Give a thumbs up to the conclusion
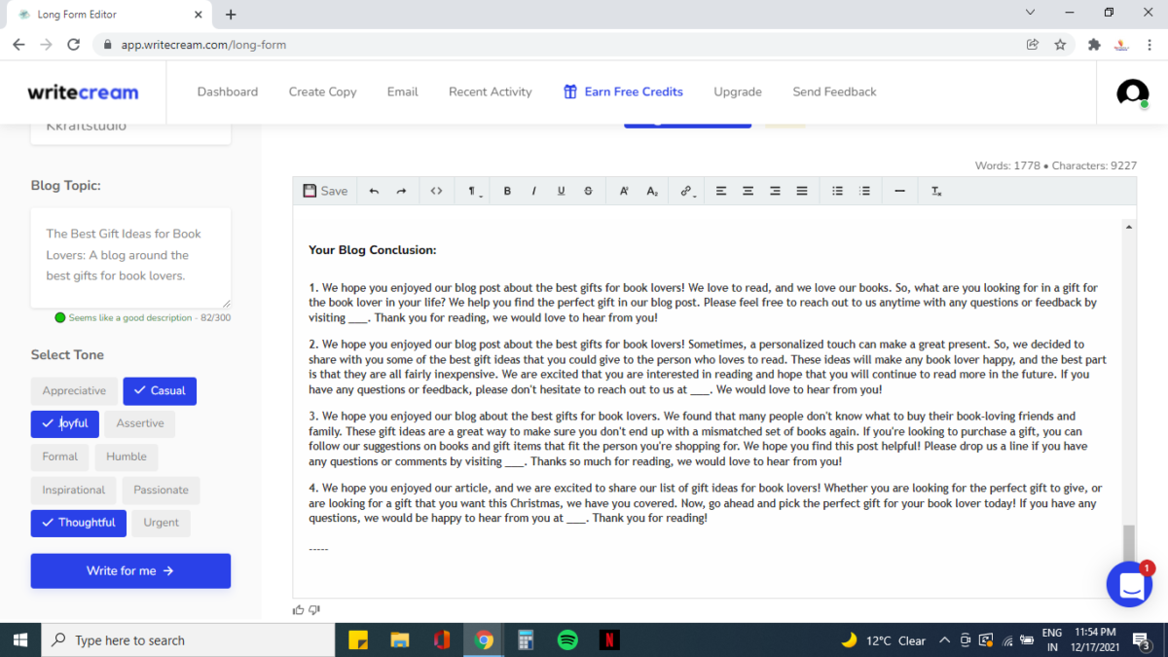 pyautogui.click(x=299, y=608)
